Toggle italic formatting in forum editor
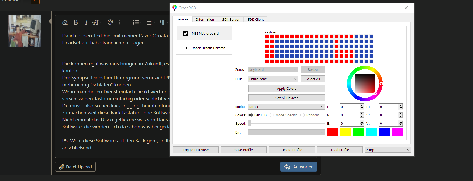The image size is (473, 181). tap(86, 22)
